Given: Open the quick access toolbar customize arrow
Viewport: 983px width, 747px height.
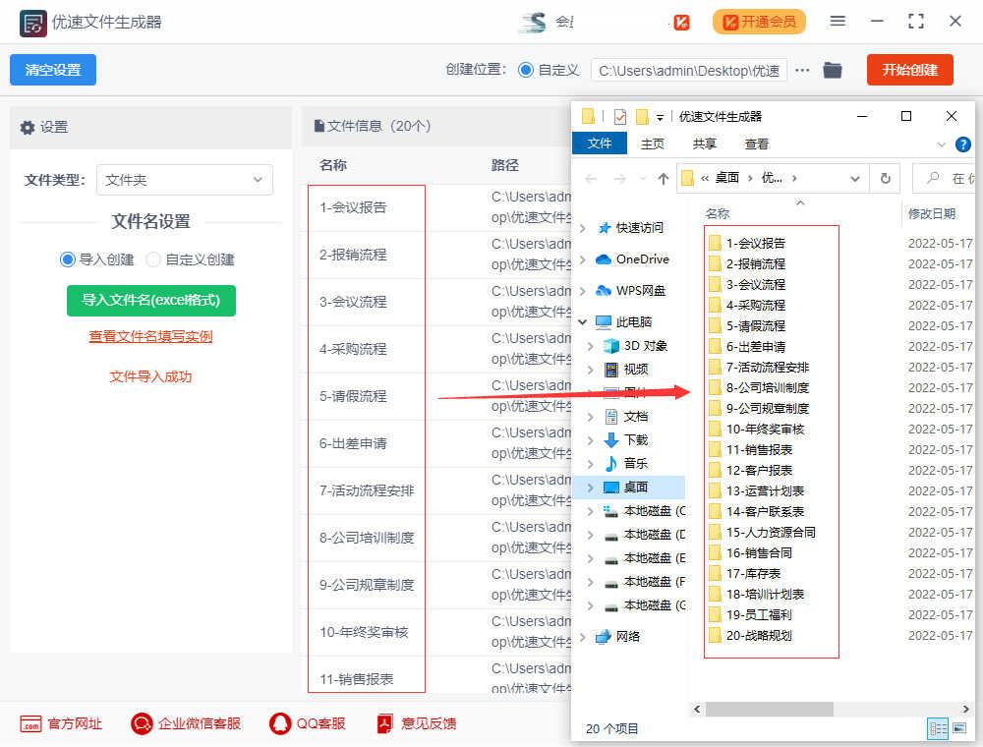Looking at the screenshot, I should coord(660,118).
